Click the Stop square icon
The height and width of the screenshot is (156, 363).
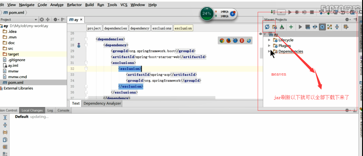pos(312,12)
